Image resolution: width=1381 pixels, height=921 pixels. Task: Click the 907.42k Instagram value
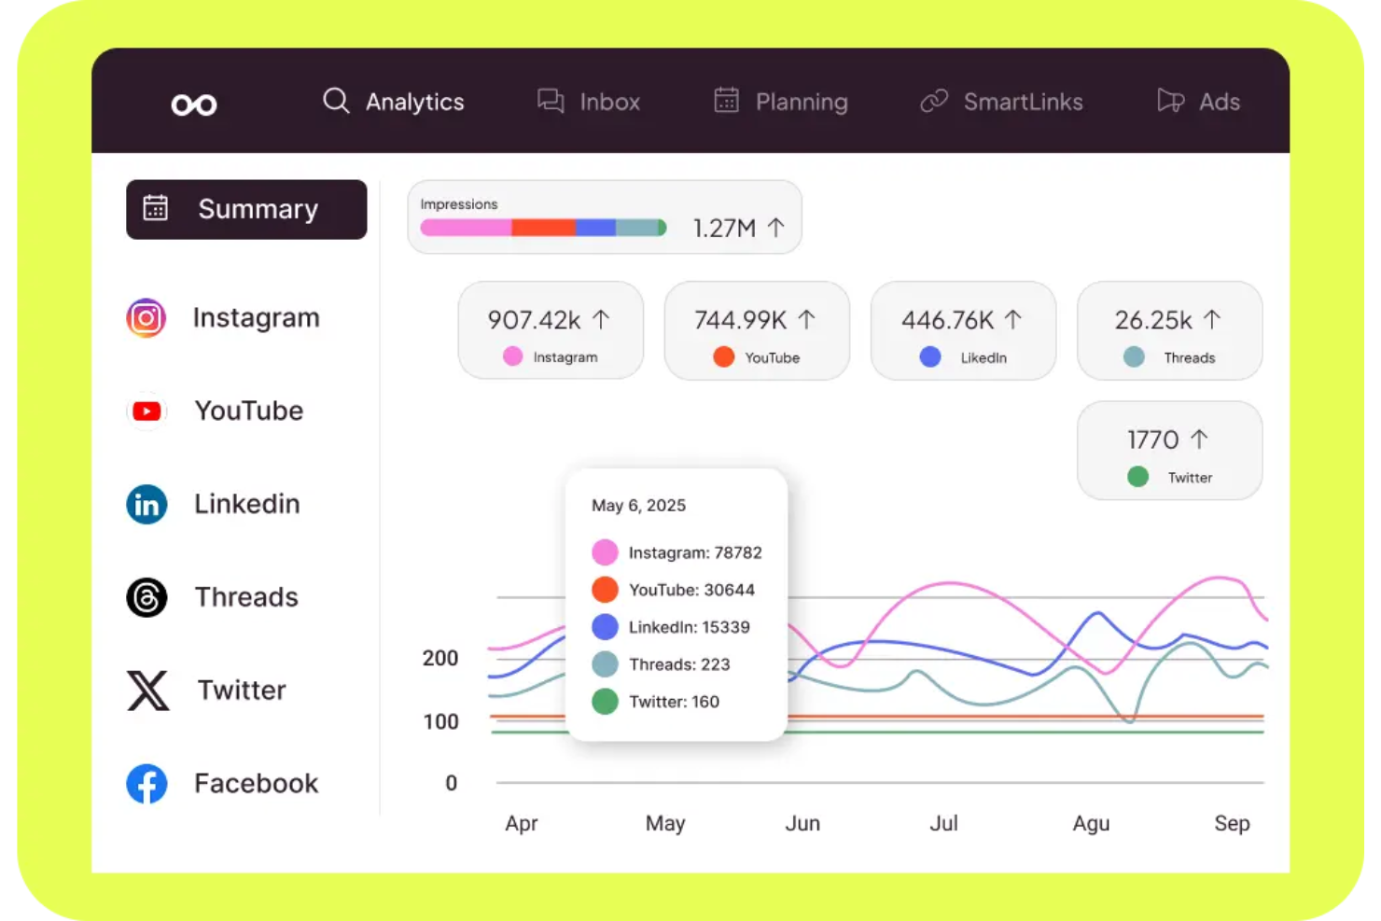(535, 320)
